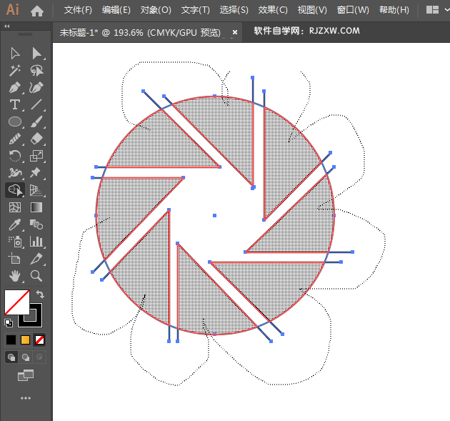Select the Line Segment tool
The height and width of the screenshot is (421, 450).
tap(36, 104)
